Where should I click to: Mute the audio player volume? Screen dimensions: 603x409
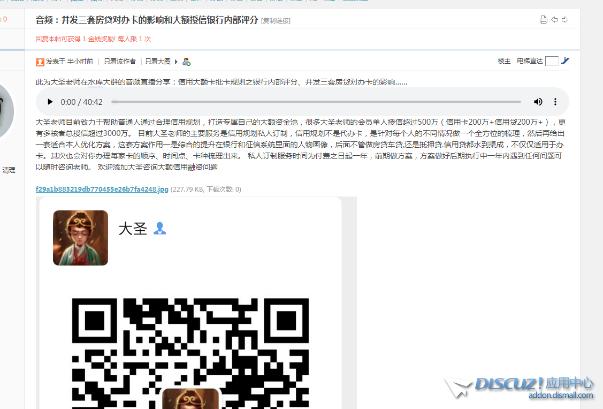[538, 102]
